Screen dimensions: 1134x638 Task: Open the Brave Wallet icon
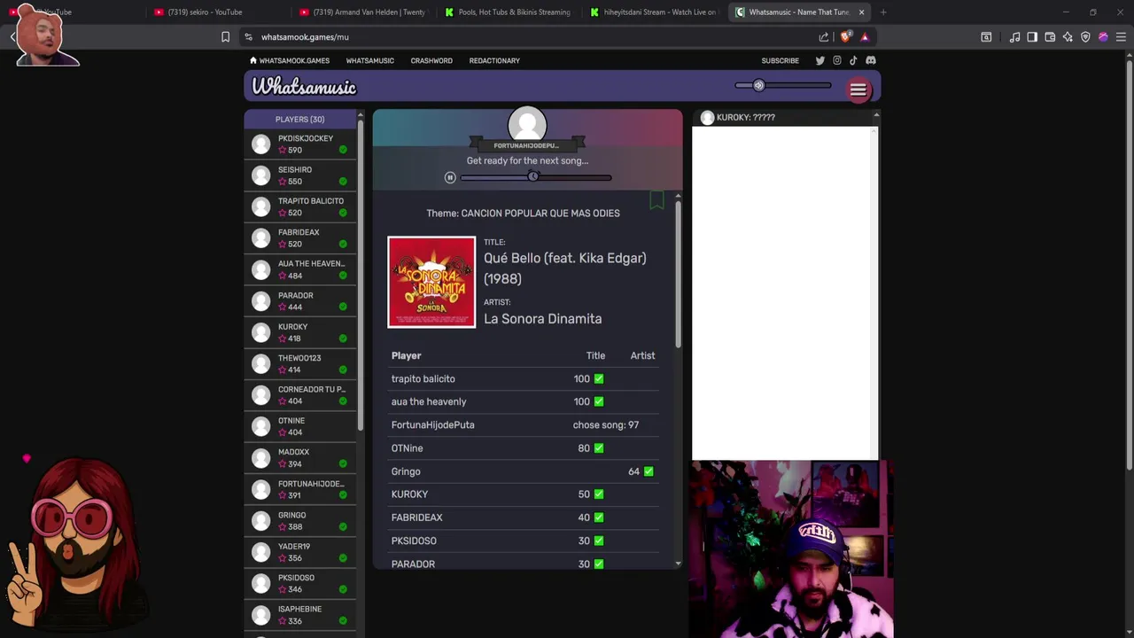pyautogui.click(x=1050, y=37)
